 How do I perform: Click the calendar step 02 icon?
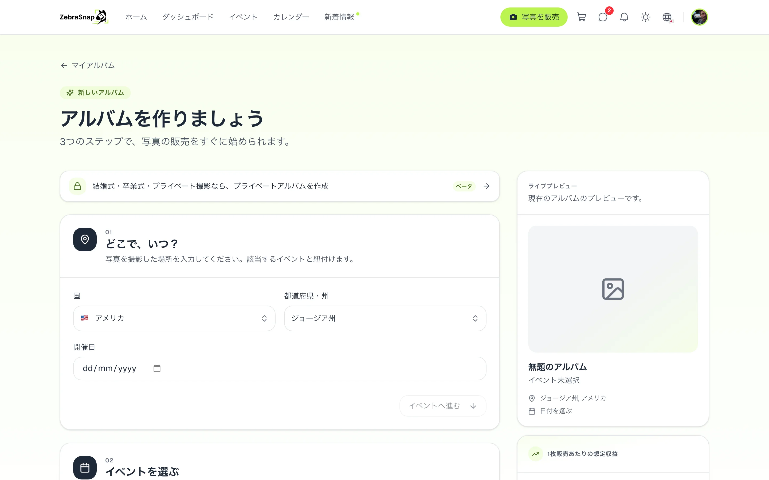point(85,468)
